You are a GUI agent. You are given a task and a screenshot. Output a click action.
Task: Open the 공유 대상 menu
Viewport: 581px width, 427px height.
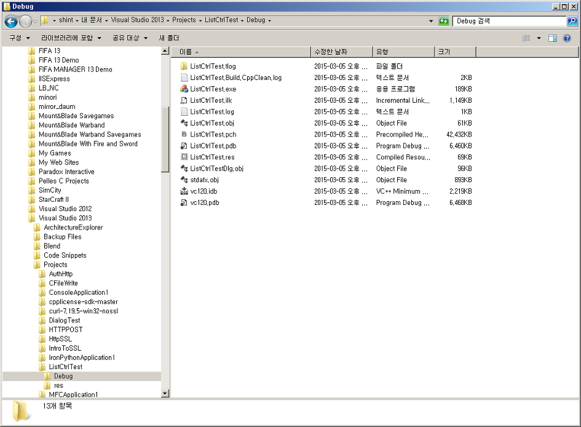130,38
